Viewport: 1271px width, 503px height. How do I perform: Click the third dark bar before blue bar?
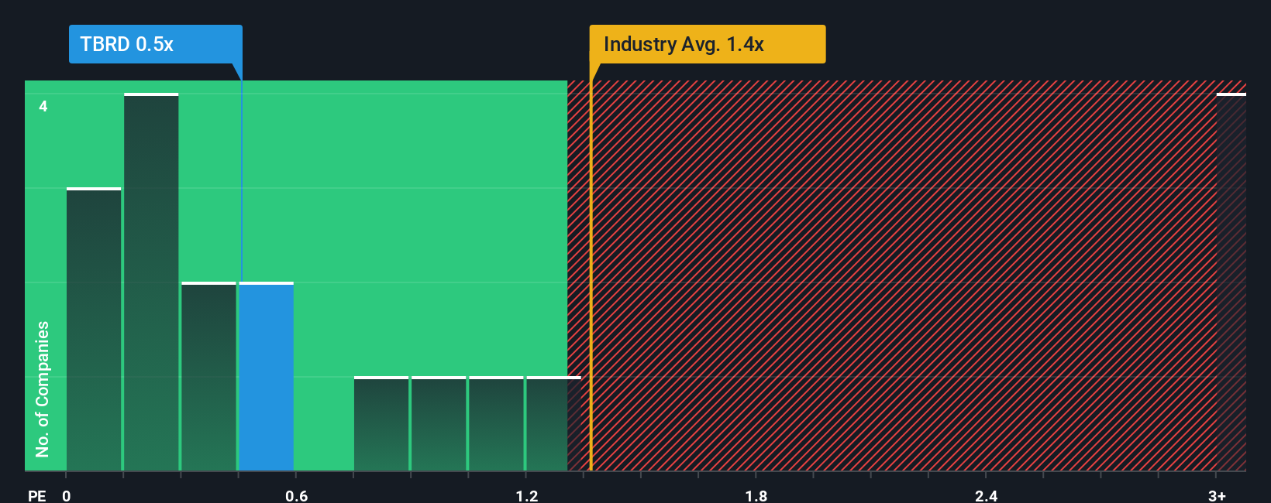208,377
